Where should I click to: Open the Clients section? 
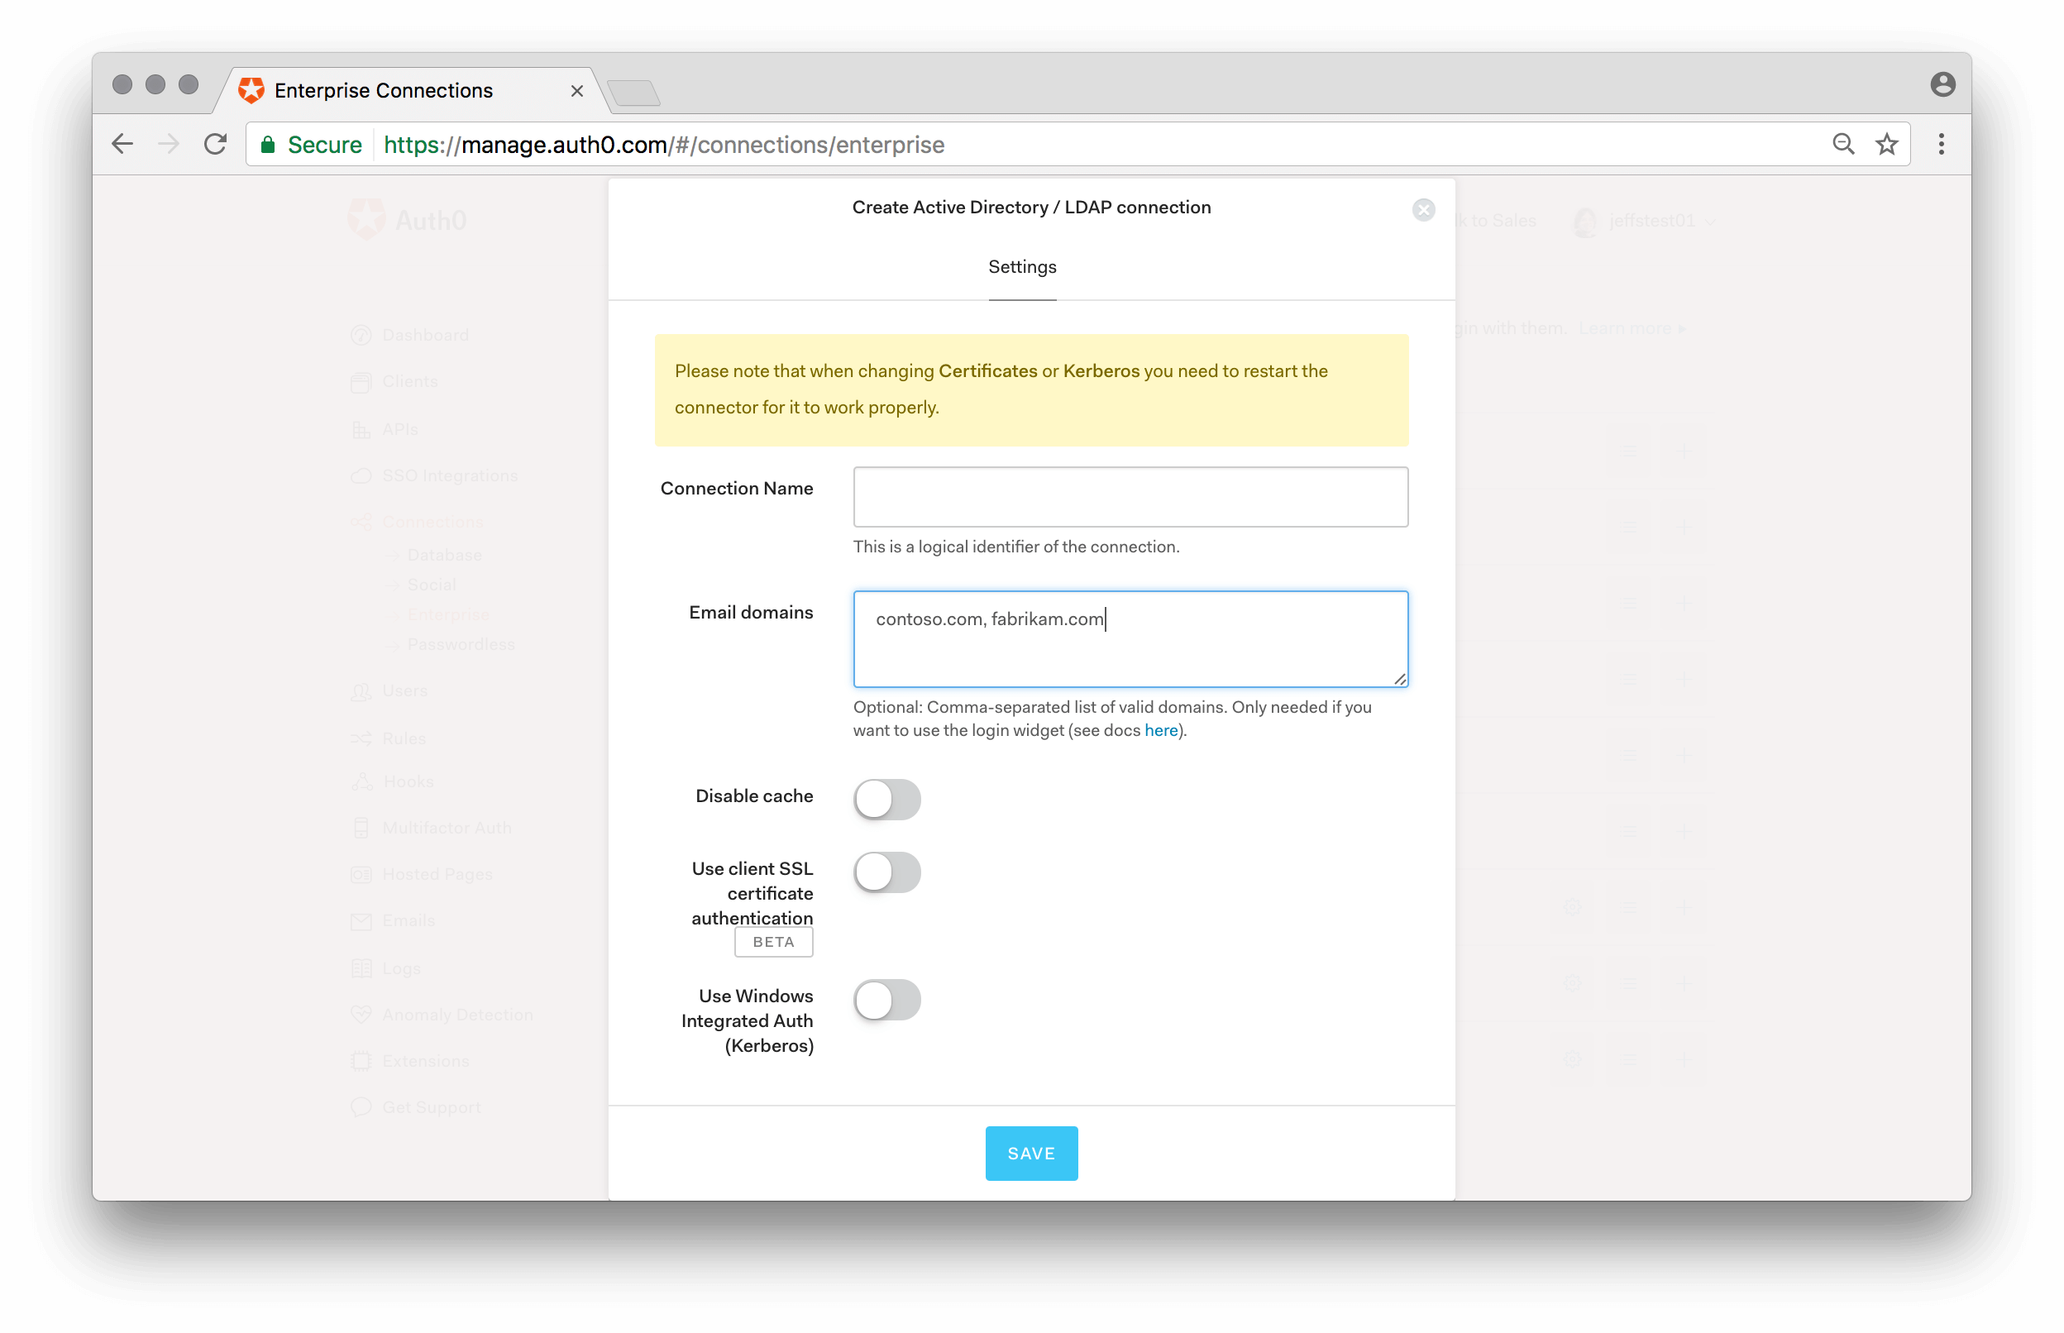point(410,382)
